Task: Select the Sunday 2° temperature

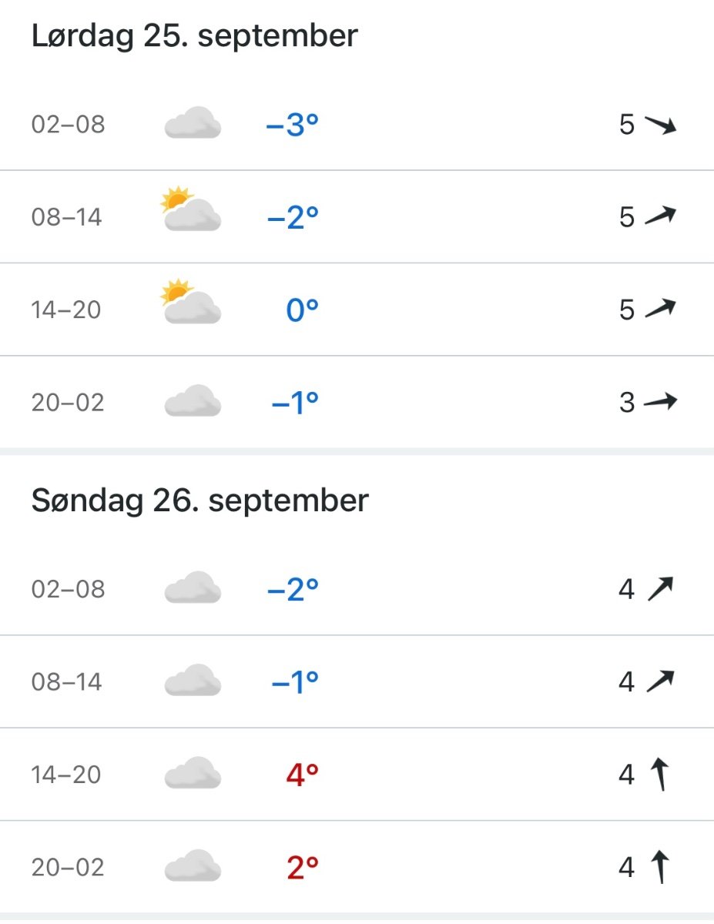Action: (x=302, y=868)
